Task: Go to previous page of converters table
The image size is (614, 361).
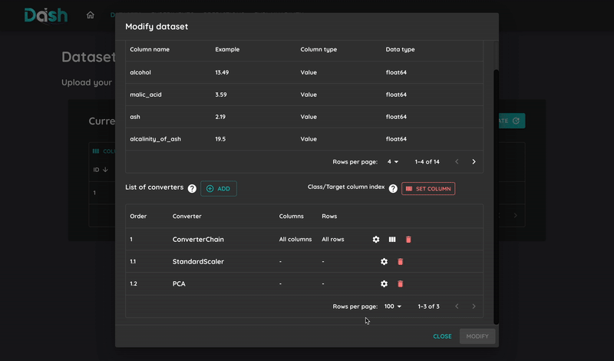Action: coord(457,306)
